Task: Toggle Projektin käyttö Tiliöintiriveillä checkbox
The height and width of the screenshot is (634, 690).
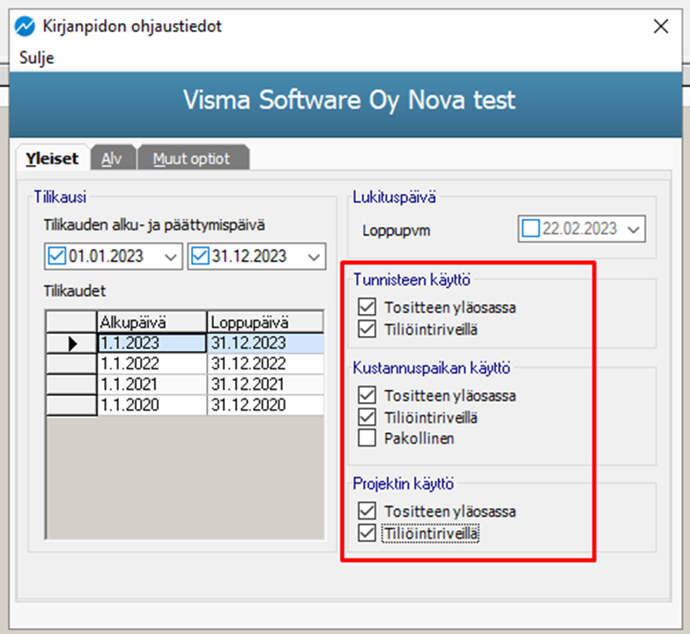Action: [367, 533]
